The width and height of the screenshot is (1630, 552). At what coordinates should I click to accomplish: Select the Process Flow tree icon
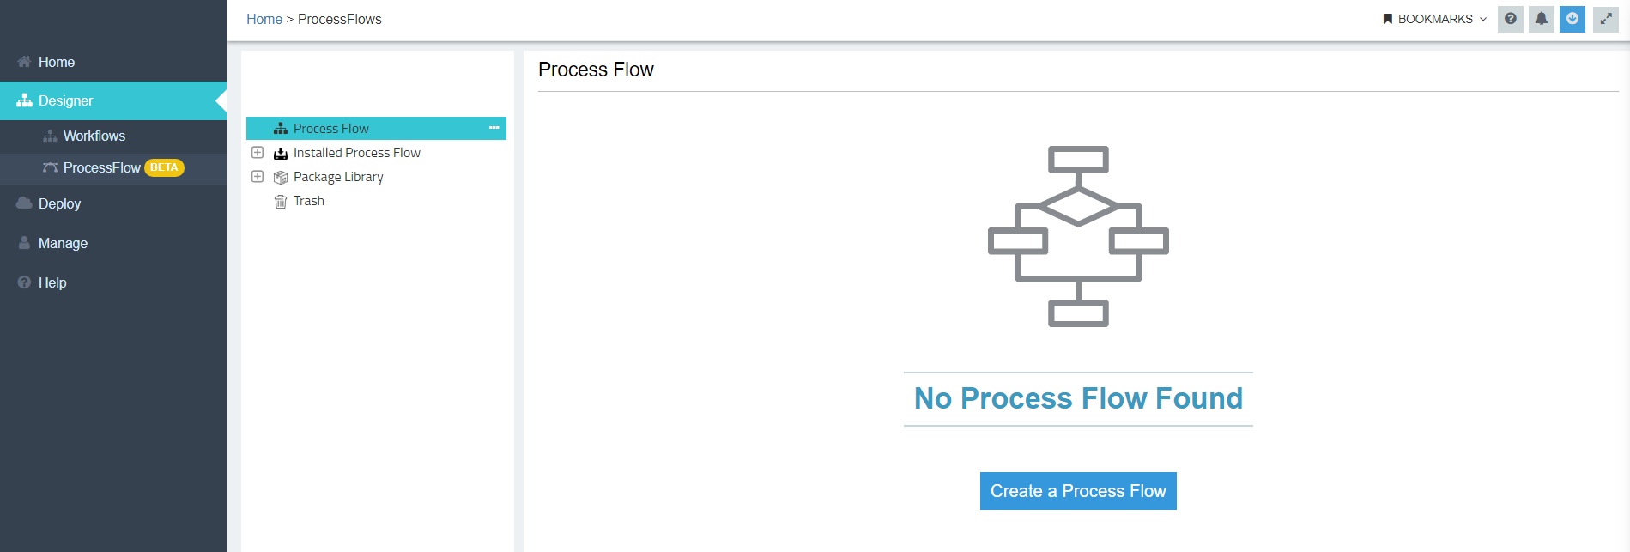click(281, 128)
